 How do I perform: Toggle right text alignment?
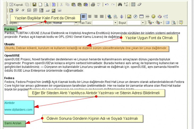coord(96,16)
